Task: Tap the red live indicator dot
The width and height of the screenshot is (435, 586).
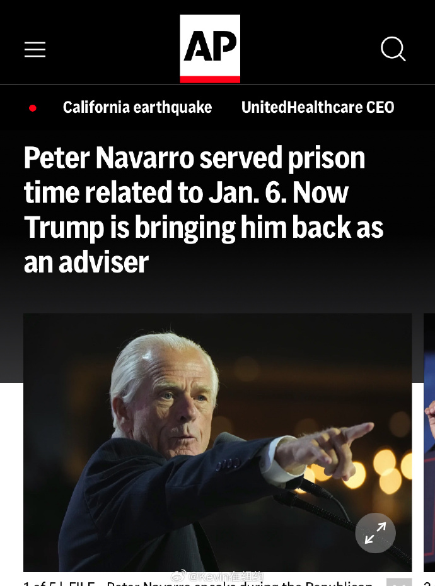Action: point(33,108)
